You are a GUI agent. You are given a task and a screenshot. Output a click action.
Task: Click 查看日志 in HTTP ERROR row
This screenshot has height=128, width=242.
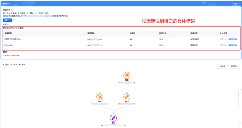point(223,39)
